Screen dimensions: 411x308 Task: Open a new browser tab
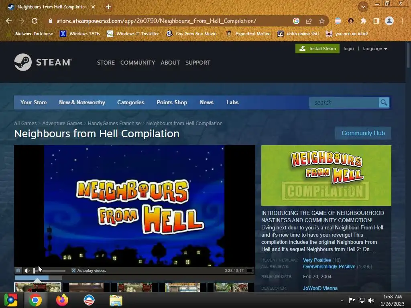tap(108, 7)
